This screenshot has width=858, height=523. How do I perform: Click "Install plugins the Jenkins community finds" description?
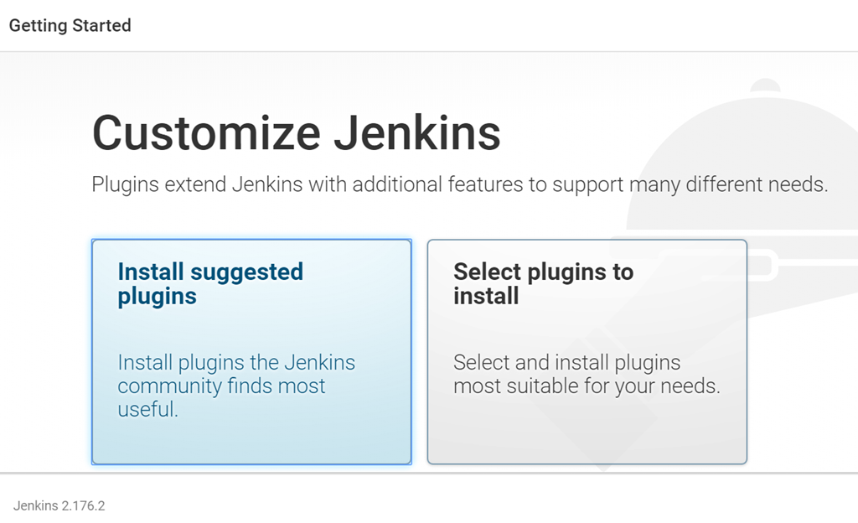tap(236, 374)
